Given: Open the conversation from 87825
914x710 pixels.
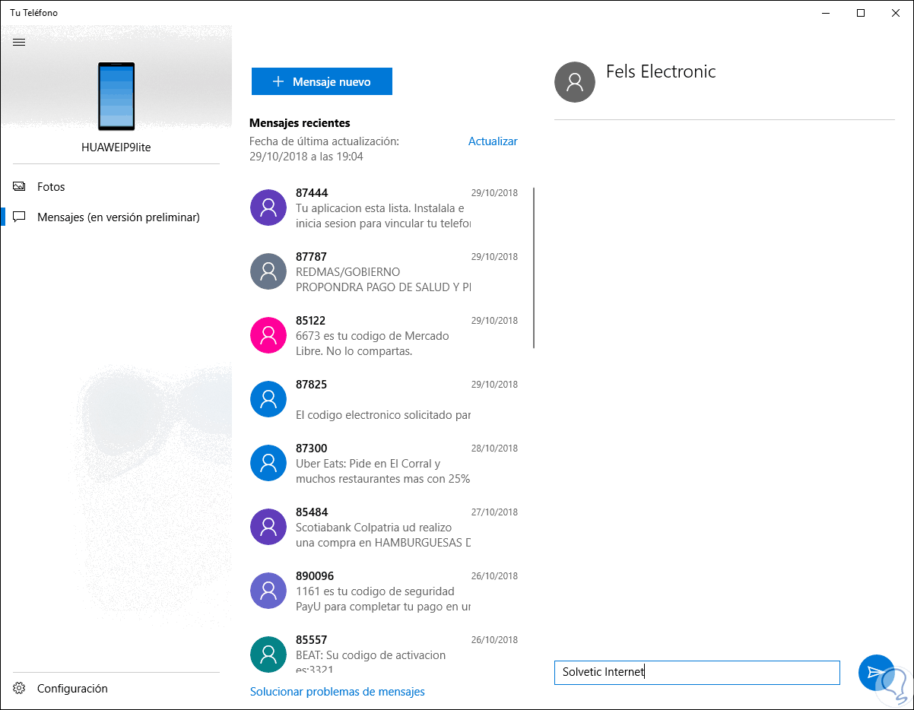Looking at the screenshot, I should (x=383, y=399).
